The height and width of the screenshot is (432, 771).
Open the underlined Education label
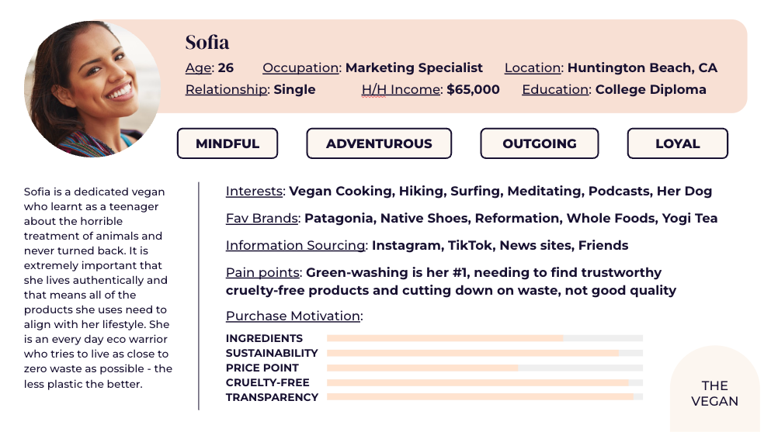coord(555,90)
